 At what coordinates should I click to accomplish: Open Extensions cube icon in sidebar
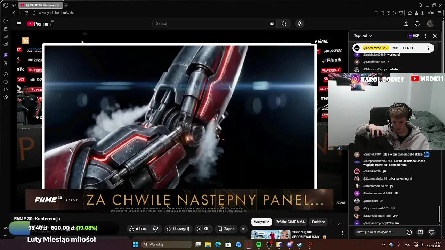coord(6,90)
